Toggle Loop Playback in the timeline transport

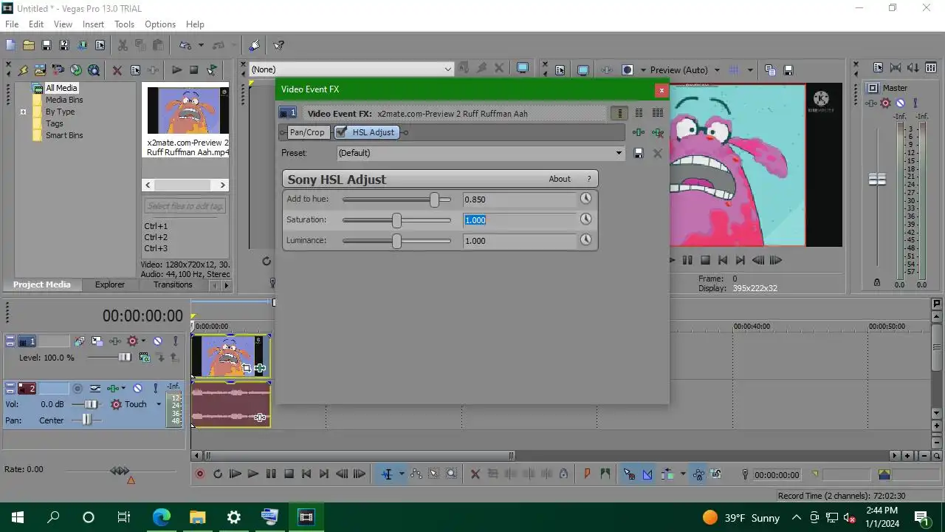(218, 474)
